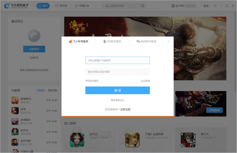The height and width of the screenshot is (153, 237).
Task: Click the 封天记 icon in 开服表 list
Action: 15,132
